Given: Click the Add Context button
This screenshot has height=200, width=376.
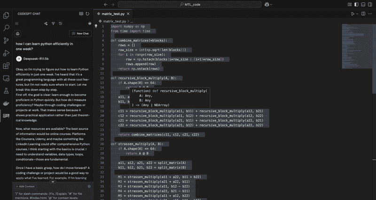Looking at the screenshot, I should 26,186.
